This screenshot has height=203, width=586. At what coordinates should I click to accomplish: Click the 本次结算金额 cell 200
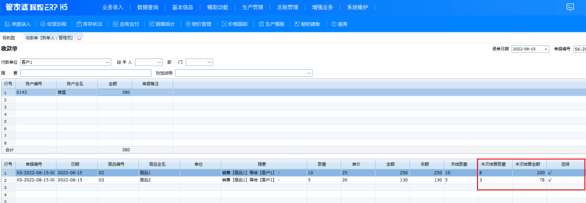point(530,173)
